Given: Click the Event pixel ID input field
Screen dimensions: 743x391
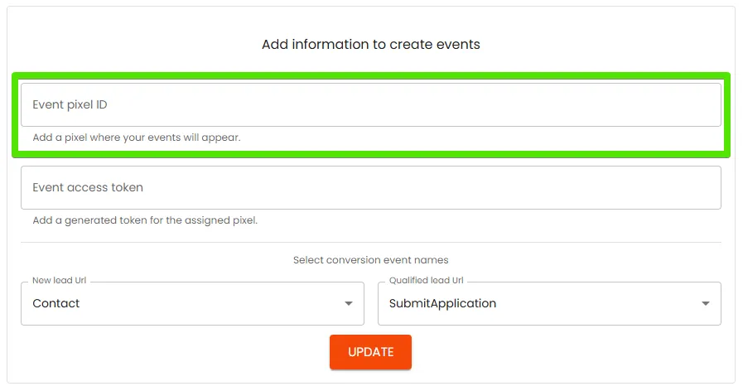Looking at the screenshot, I should 370,104.
